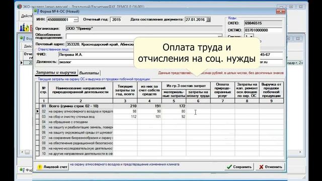Close the Форма № 4-ОС dialog
The width and height of the screenshot is (322, 181).
pyautogui.click(x=281, y=11)
